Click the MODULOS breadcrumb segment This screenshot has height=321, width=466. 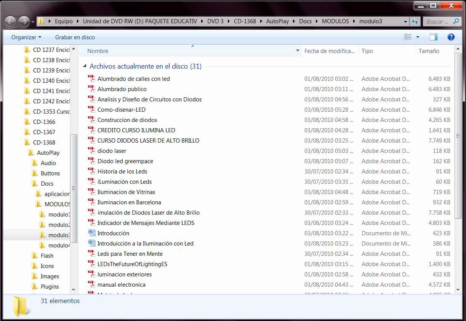point(335,21)
